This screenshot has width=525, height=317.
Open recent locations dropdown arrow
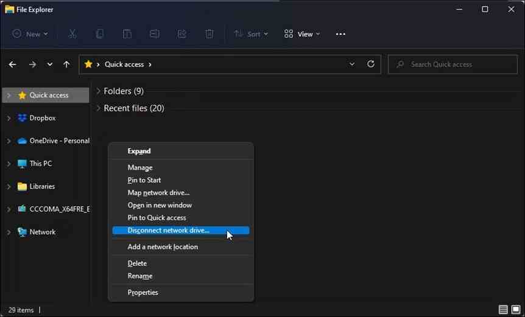coord(49,64)
